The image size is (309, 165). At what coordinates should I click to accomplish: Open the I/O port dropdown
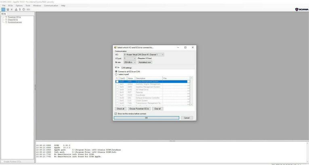tap(135, 58)
